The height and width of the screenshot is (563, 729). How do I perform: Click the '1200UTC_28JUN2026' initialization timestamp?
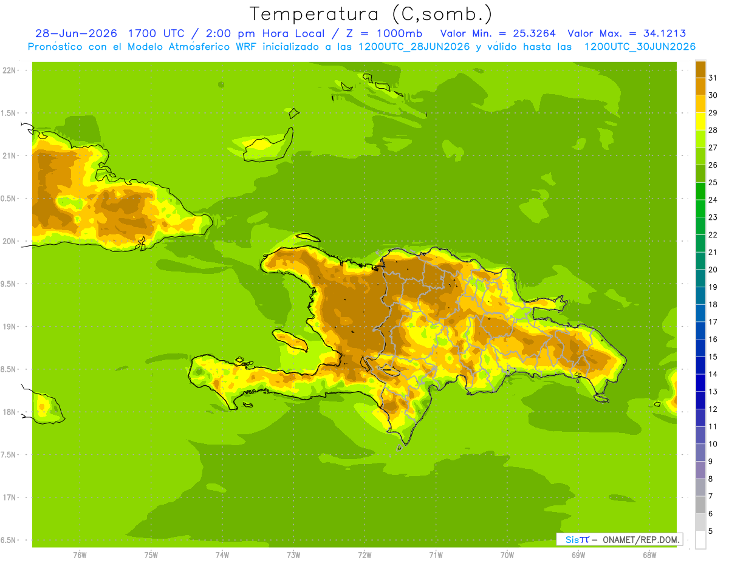point(414,47)
